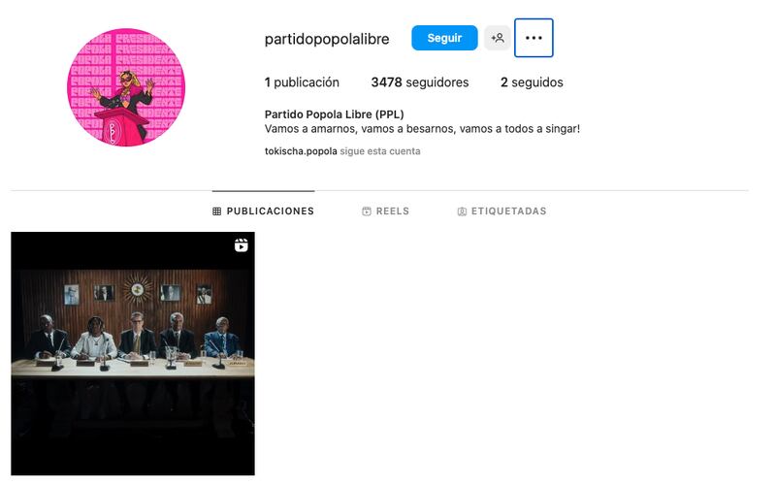The width and height of the screenshot is (776, 485).
Task: Click the grid icon beside PUBLICACIONES
Action: 216,211
